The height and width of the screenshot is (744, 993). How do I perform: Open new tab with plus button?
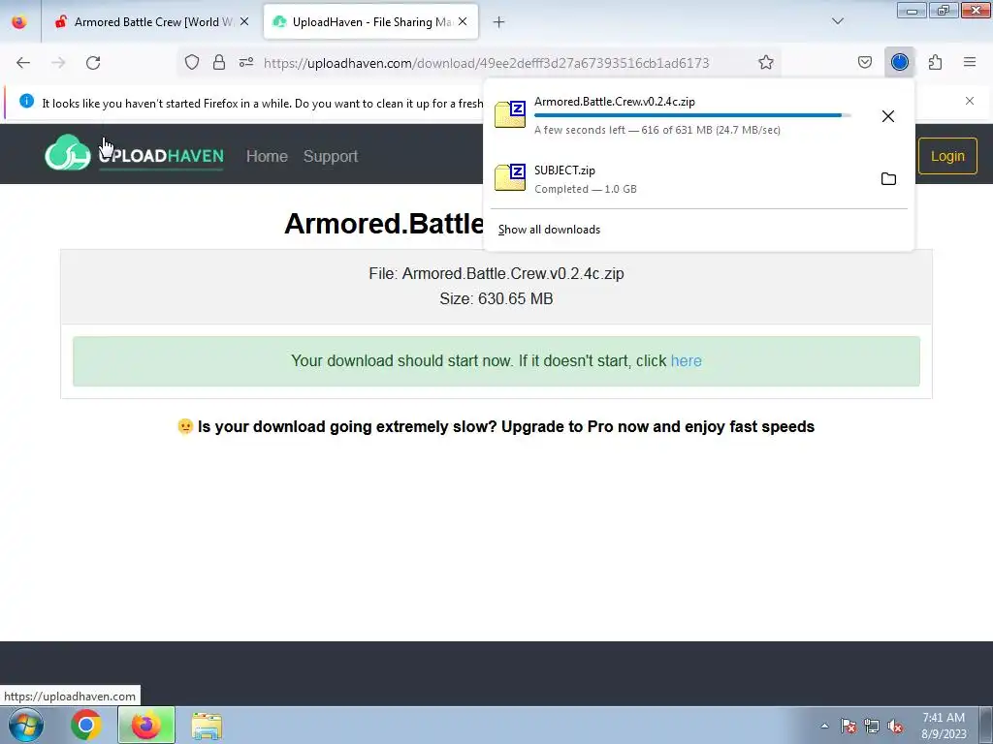[x=499, y=22]
